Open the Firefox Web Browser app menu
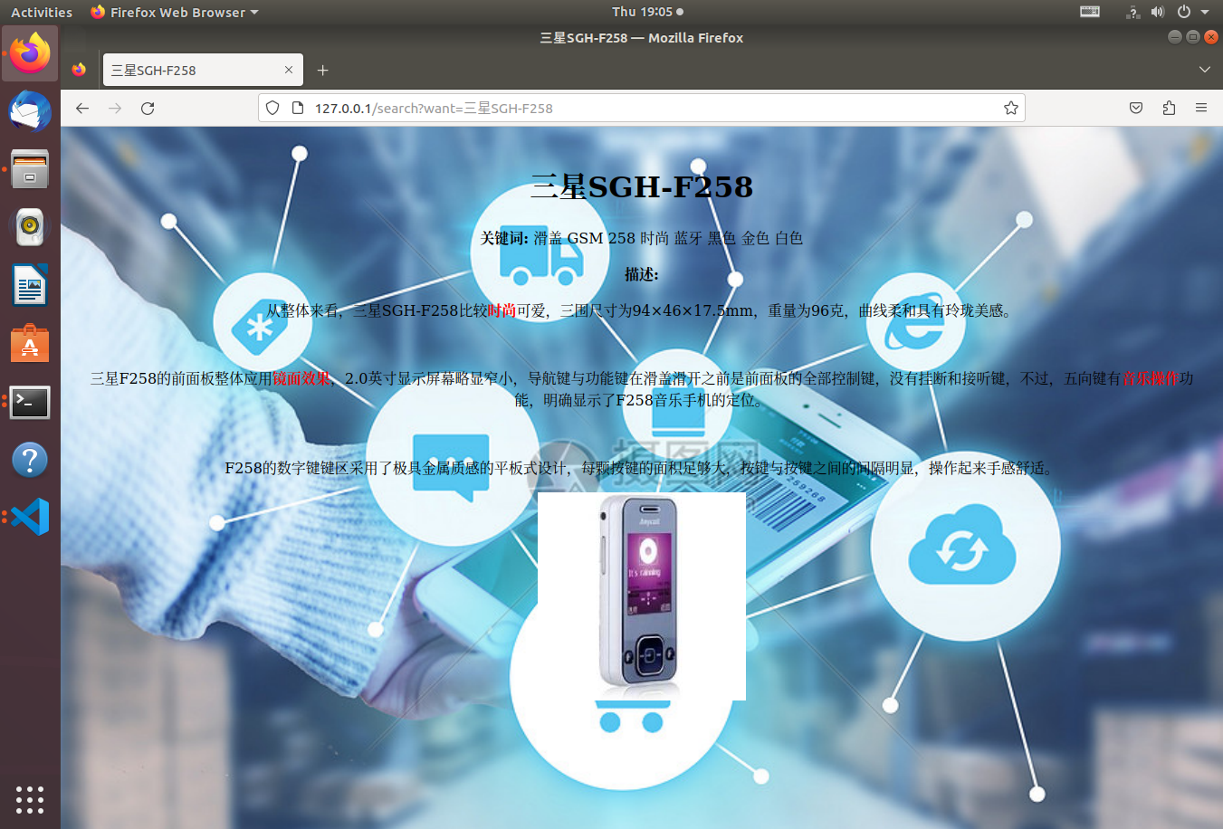Image resolution: width=1223 pixels, height=829 pixels. (x=175, y=12)
